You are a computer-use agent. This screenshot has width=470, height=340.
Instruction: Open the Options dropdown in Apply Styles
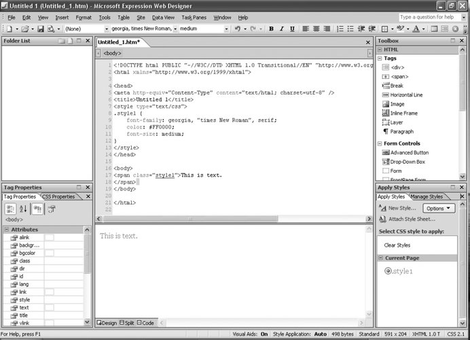tap(439, 208)
